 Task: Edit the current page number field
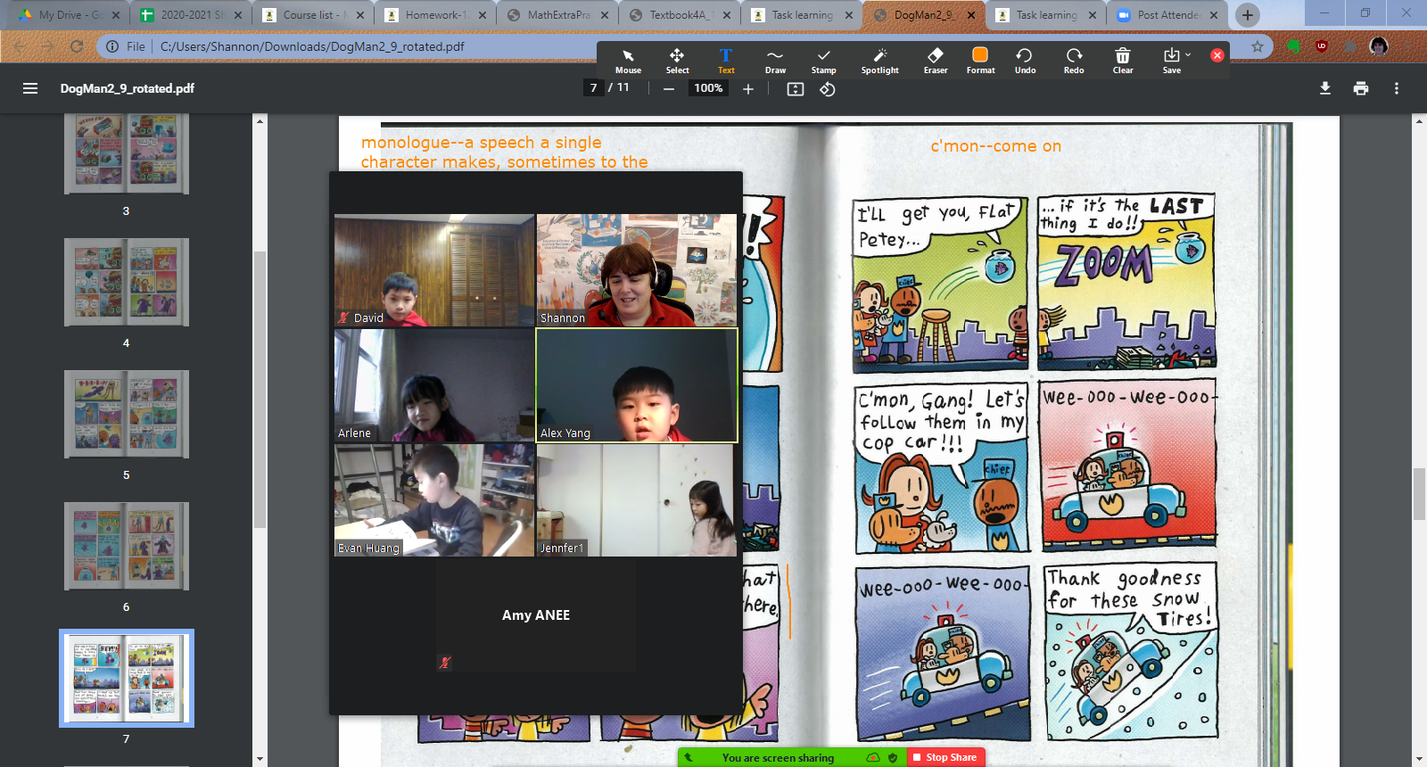click(593, 87)
